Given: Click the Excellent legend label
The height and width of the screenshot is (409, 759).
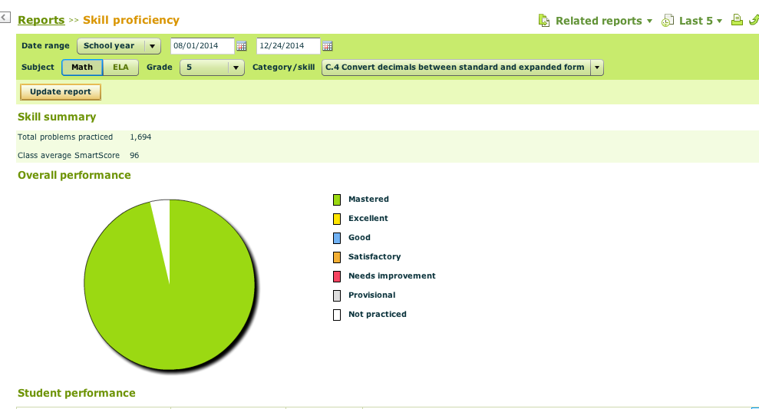Looking at the screenshot, I should point(368,218).
